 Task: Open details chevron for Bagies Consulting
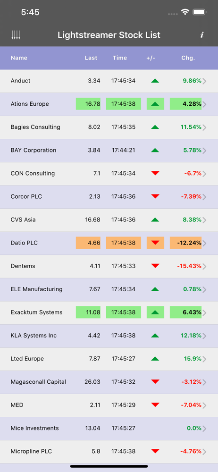point(204,127)
